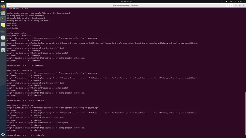
Task: Open the Trash from the dock
Action: [3, 50]
